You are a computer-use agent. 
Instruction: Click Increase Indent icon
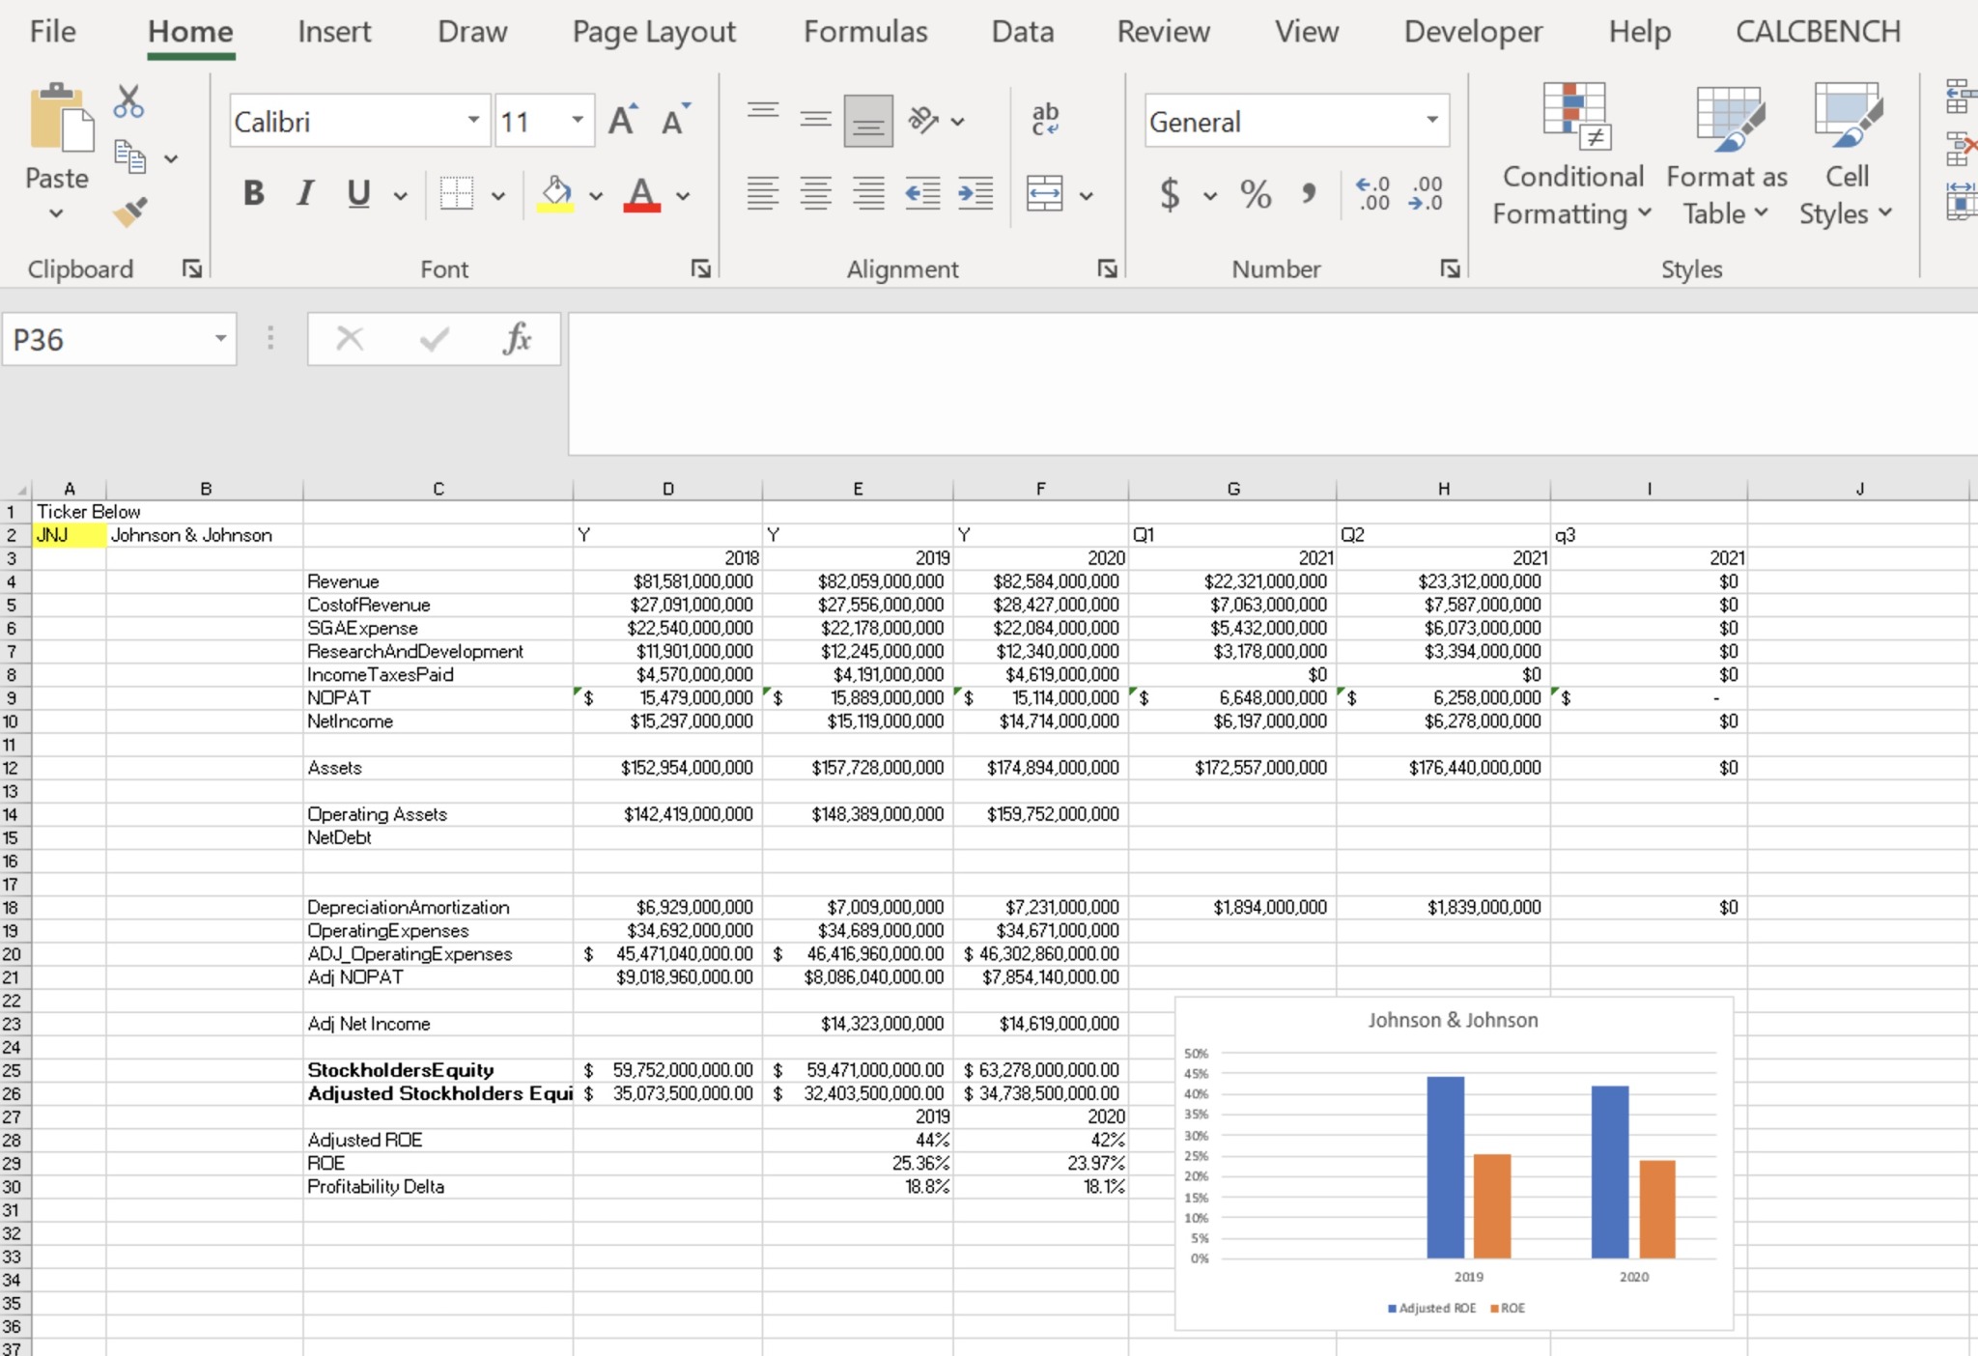point(975,194)
